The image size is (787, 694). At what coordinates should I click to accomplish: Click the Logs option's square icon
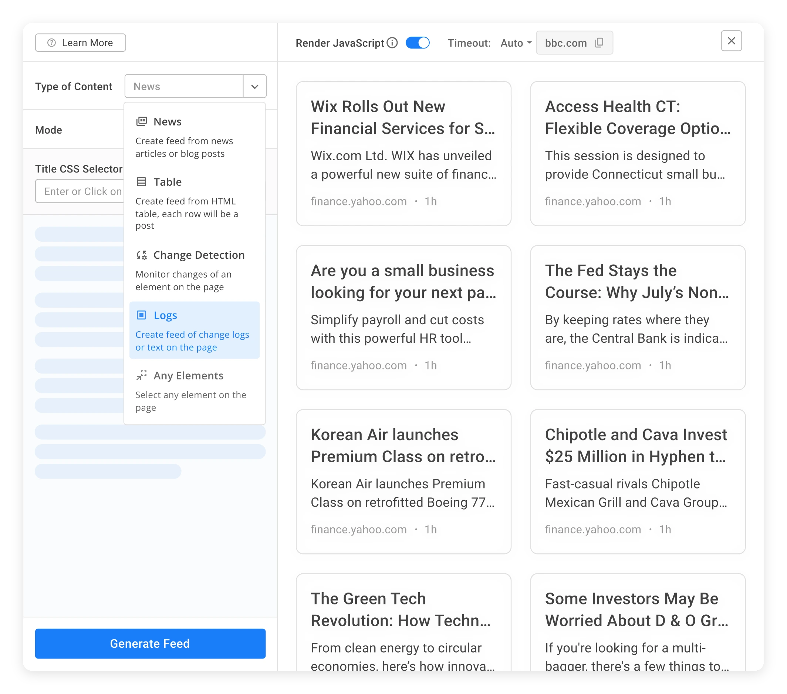[x=141, y=315]
